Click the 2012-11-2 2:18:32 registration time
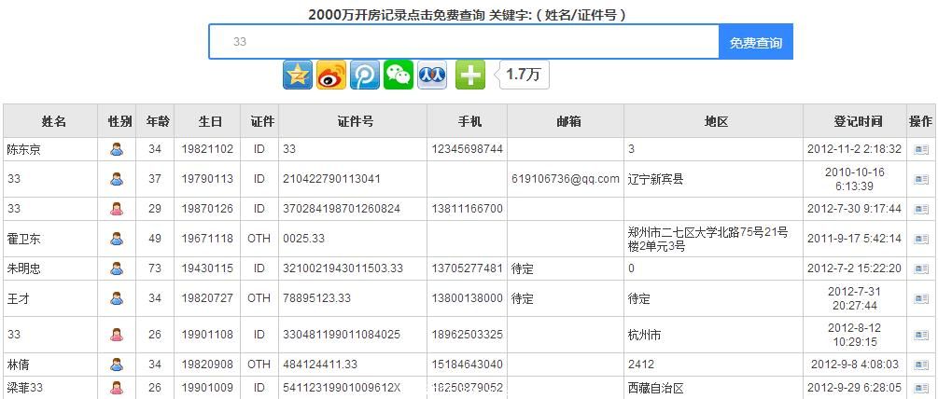Viewport: 938px width, 399px height. tap(854, 149)
